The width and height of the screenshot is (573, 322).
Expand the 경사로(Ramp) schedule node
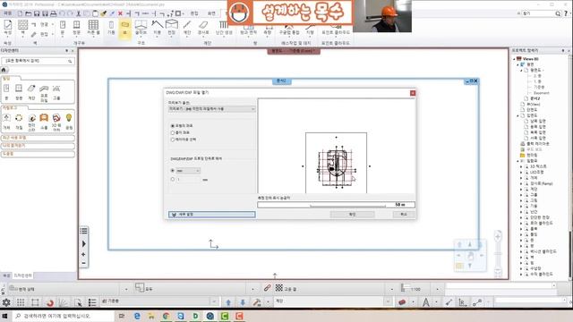(521, 183)
